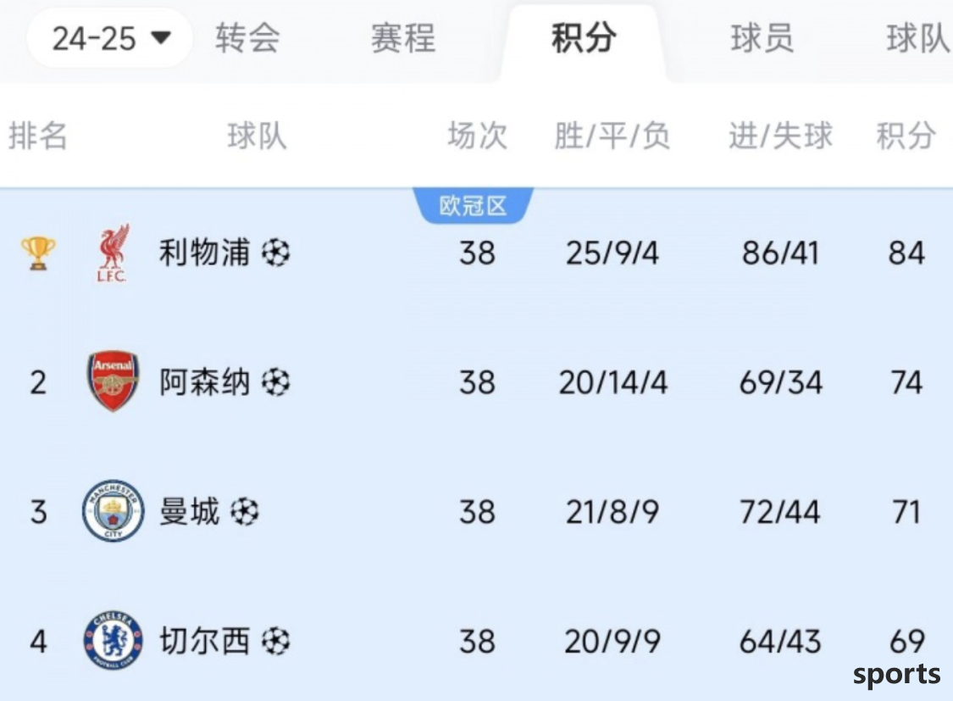
Task: Open the 球队 tab at top right
Action: click(x=918, y=38)
